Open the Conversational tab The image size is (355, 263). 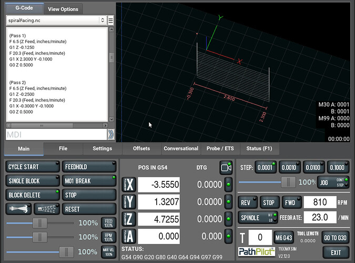pos(181,149)
